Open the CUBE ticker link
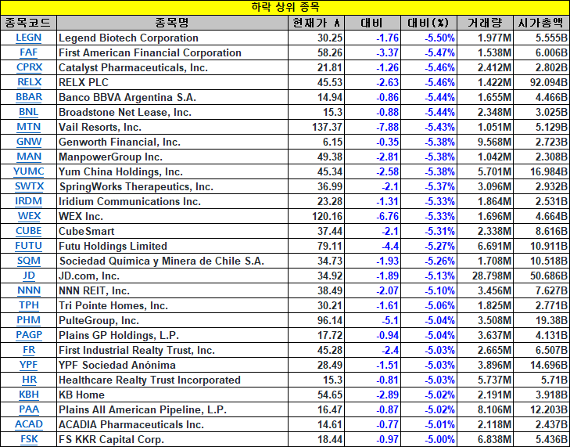This screenshot has height=447, width=570. tap(29, 231)
